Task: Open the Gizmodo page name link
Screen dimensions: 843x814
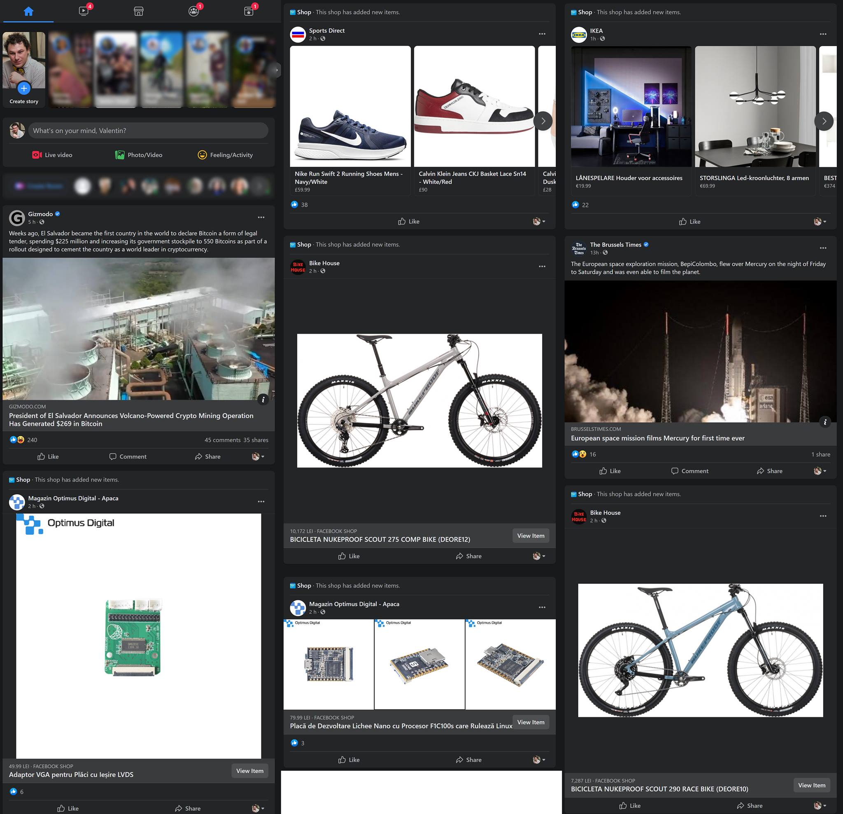Action: point(40,214)
